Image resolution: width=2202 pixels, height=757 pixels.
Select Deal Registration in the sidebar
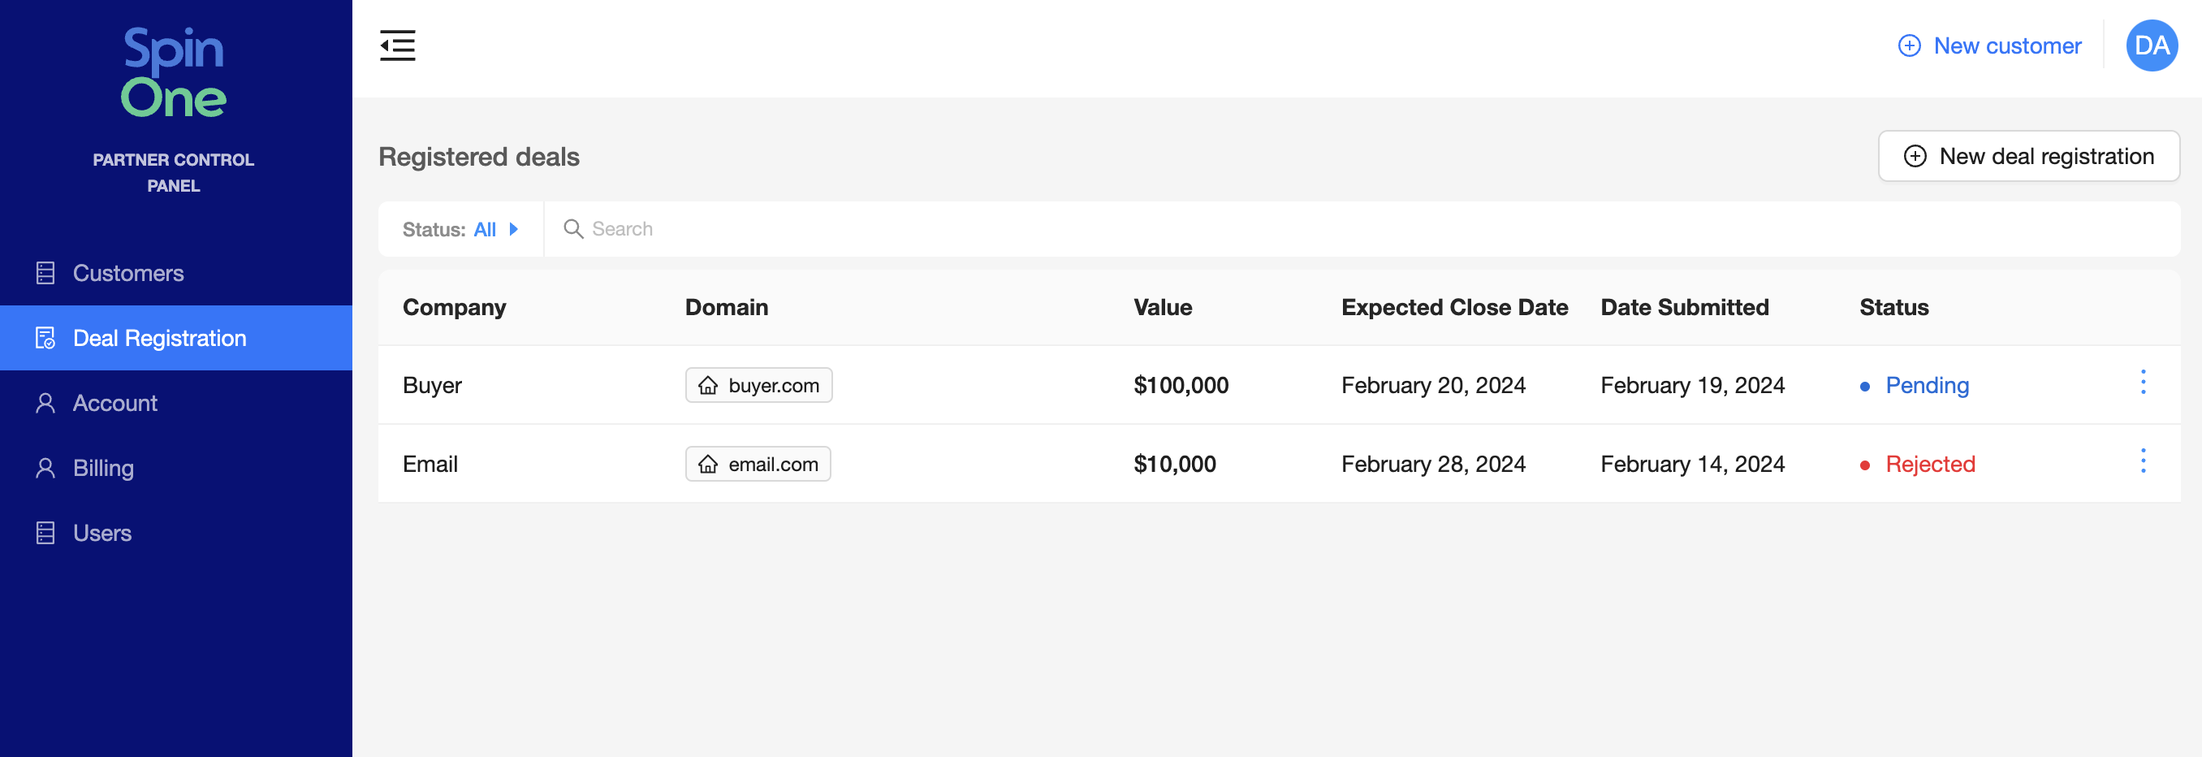point(160,338)
